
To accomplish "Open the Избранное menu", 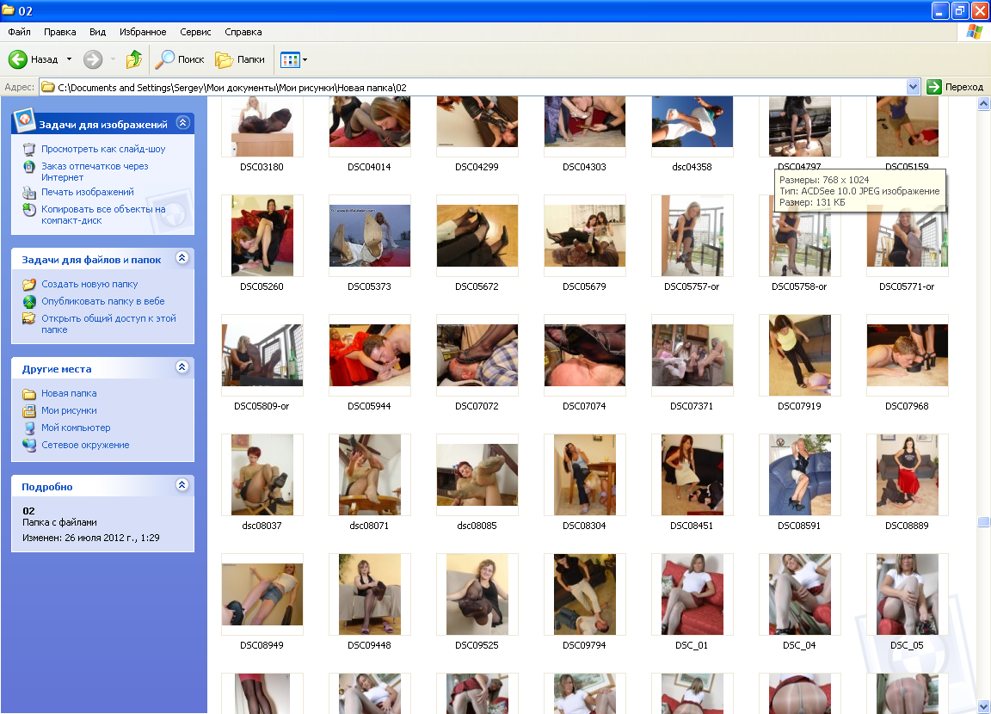I will pos(143,32).
